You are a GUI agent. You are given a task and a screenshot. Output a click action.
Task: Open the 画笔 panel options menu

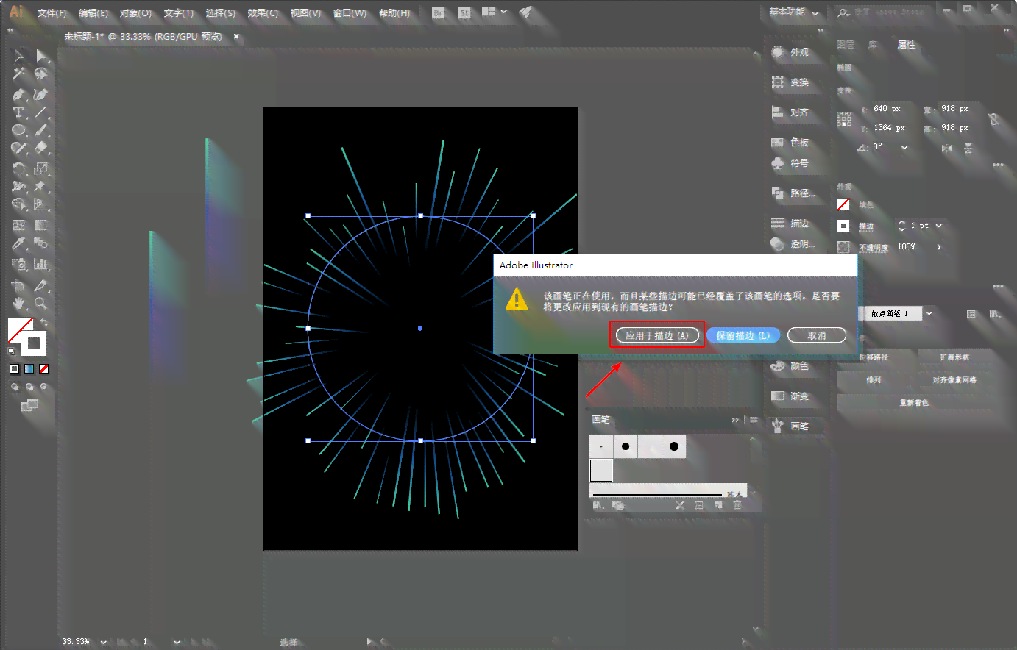click(753, 420)
